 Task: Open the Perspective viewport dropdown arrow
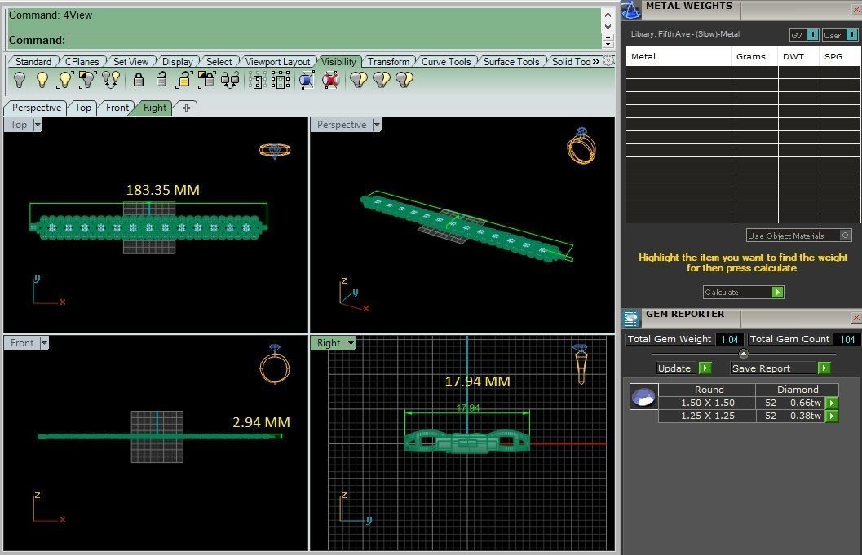tap(377, 125)
